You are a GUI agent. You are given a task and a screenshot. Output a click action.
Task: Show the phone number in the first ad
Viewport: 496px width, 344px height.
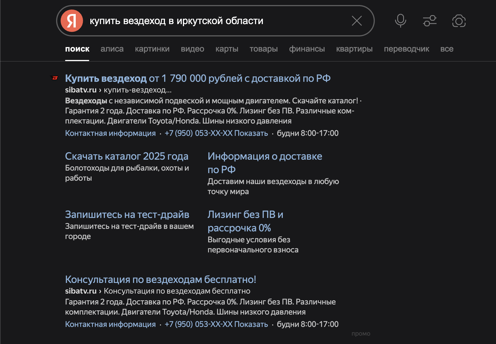[216, 133]
